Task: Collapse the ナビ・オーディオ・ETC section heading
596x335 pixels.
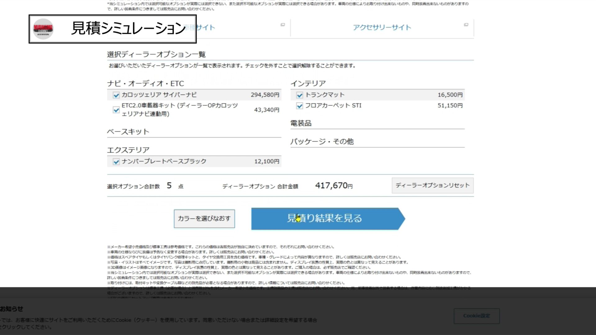Action: [x=145, y=84]
